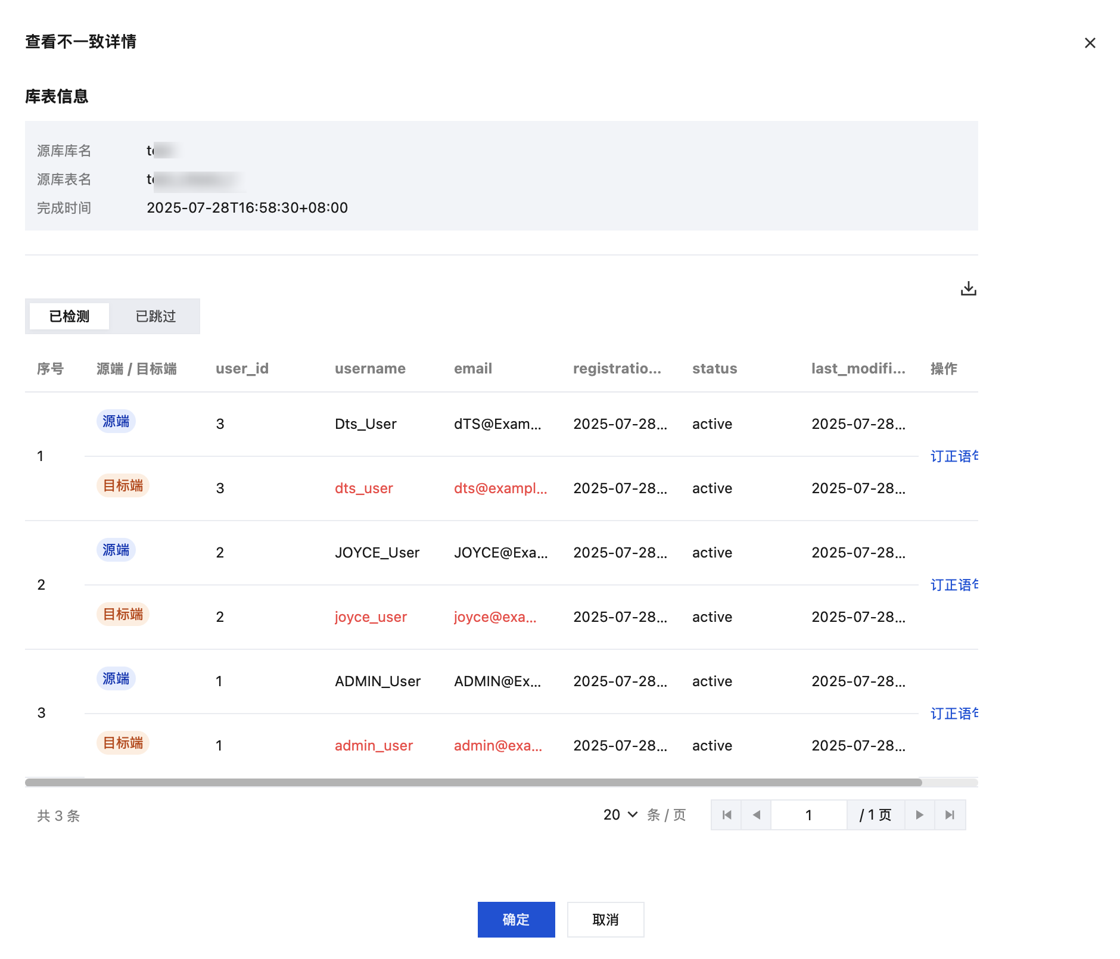Switch to the 已跳过 tab
1120x959 pixels.
(x=155, y=316)
